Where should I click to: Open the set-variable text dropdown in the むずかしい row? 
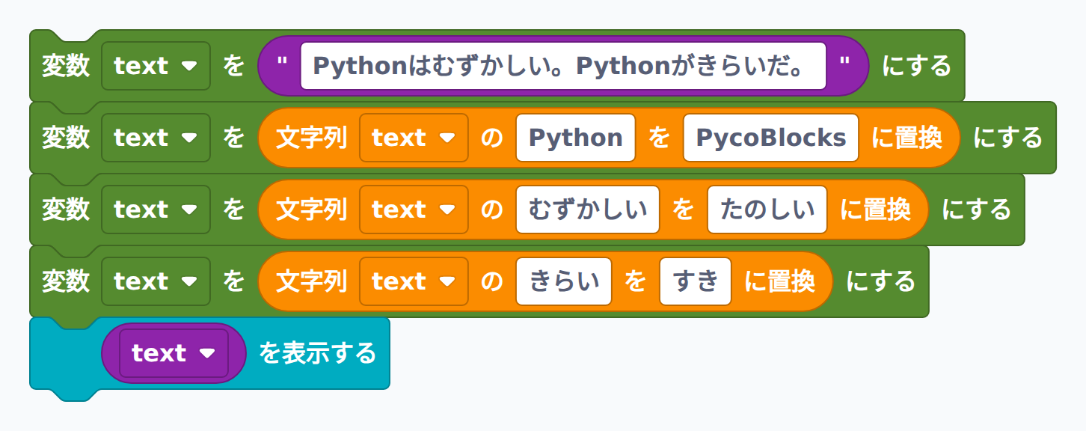156,210
